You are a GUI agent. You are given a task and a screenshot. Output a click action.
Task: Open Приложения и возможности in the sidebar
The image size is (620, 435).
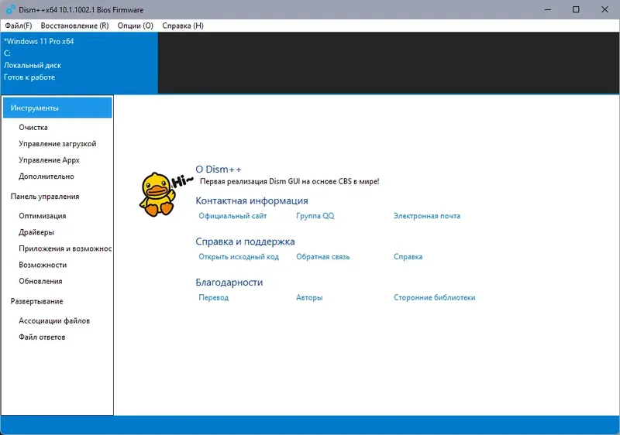click(x=65, y=248)
